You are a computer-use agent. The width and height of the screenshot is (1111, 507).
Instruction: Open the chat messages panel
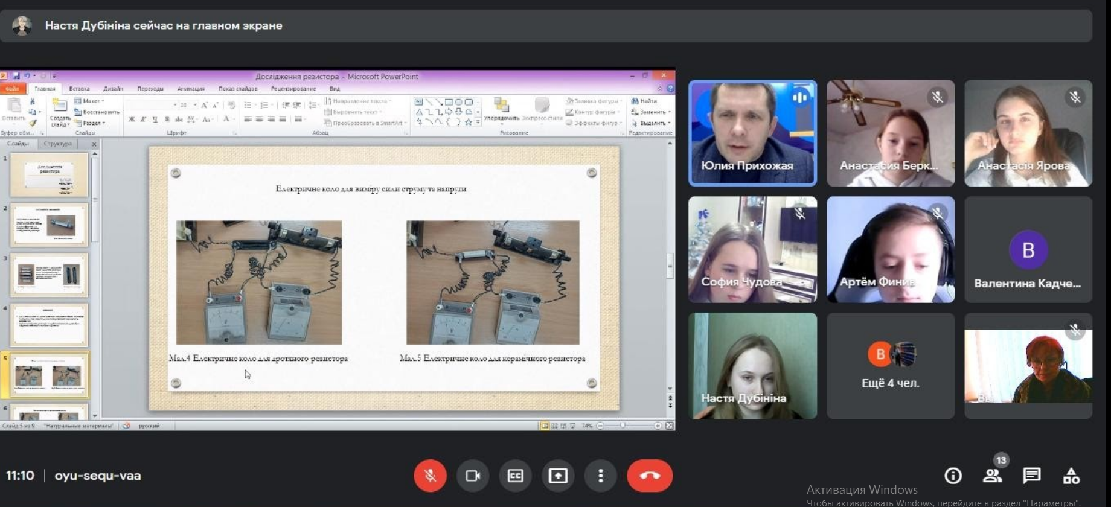click(x=1031, y=476)
